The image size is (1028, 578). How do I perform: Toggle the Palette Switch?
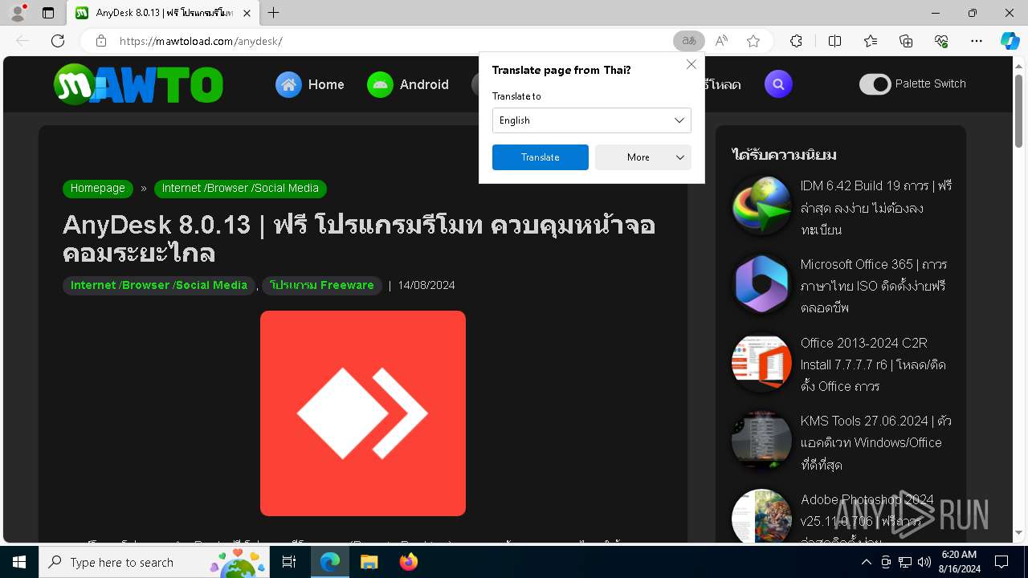[875, 84]
